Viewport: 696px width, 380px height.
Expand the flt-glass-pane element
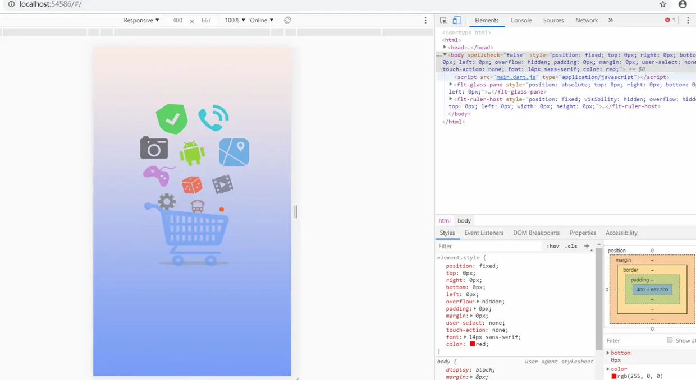(451, 85)
